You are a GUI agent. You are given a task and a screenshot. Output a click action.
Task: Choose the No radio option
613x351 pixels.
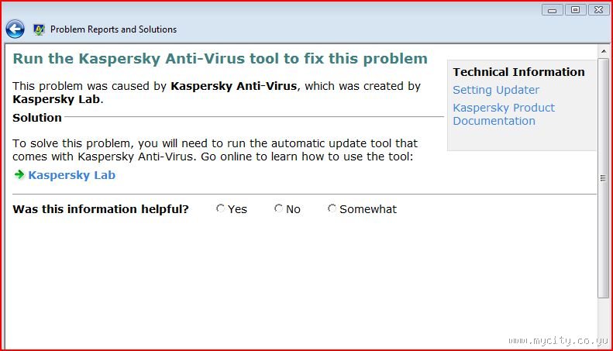279,208
